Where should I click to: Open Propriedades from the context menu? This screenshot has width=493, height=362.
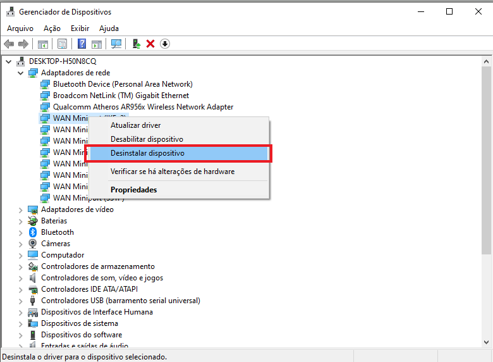pyautogui.click(x=179, y=190)
